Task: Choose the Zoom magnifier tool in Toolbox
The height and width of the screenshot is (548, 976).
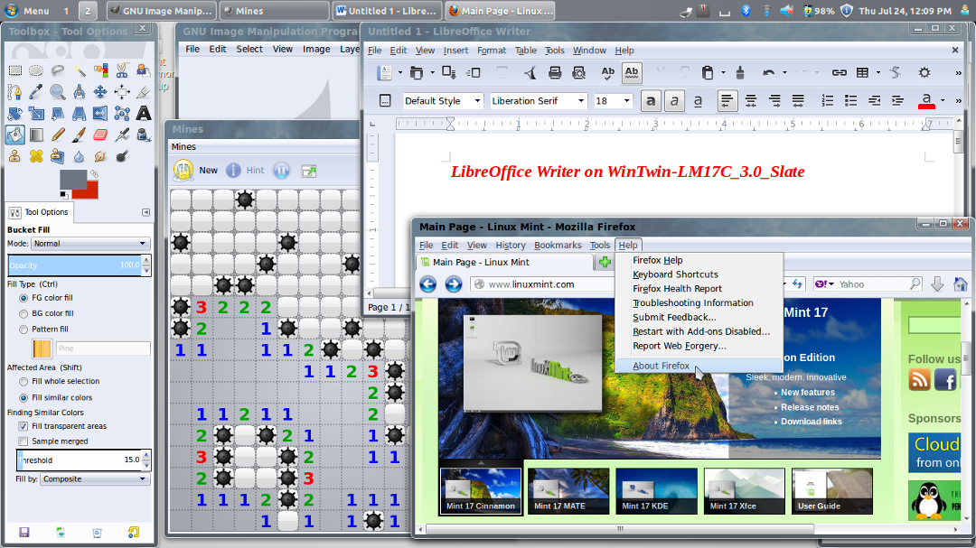Action: 58,92
